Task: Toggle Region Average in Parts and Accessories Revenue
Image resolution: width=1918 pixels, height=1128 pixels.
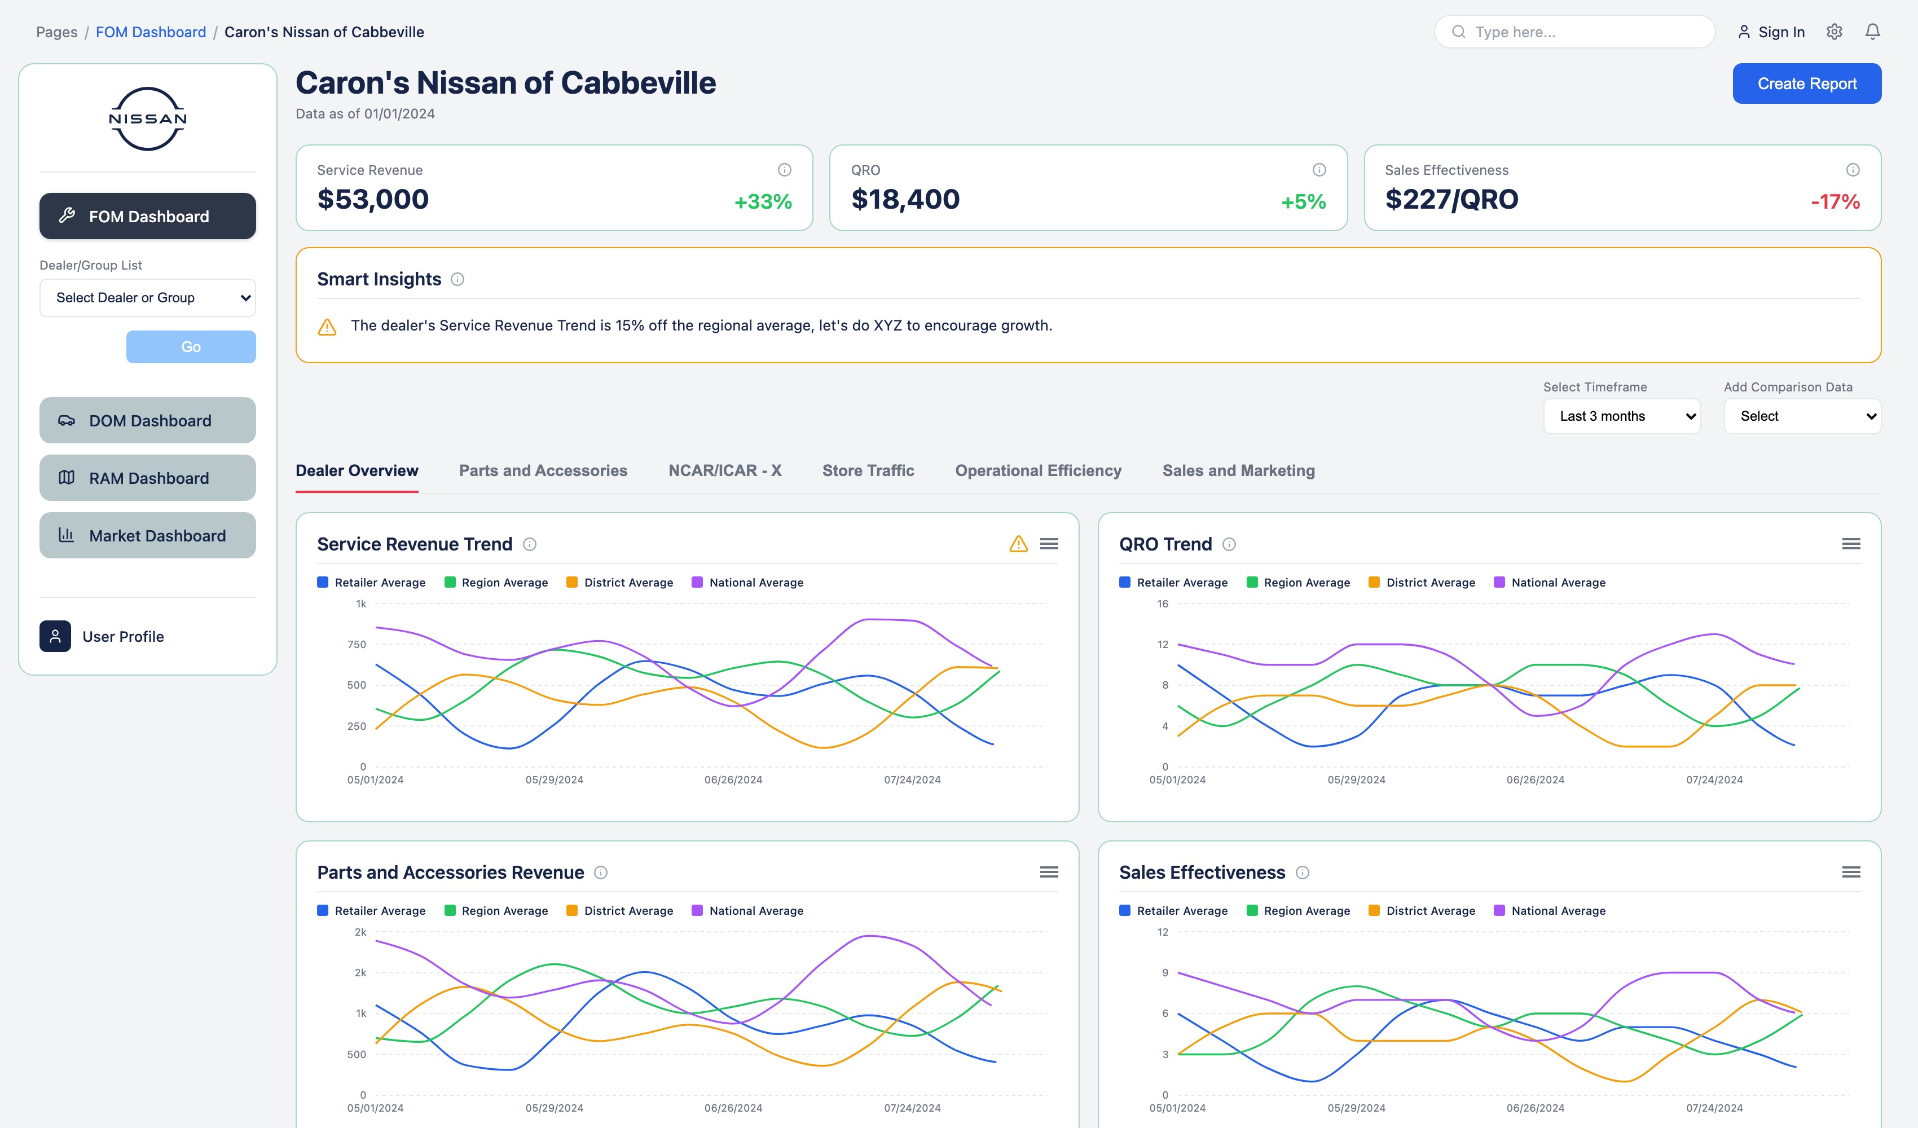Action: click(496, 910)
